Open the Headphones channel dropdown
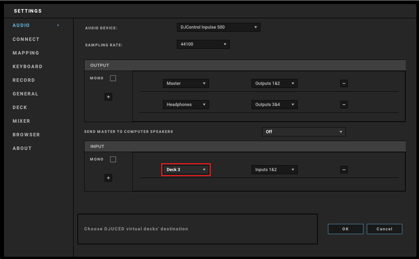The height and width of the screenshot is (259, 419). coord(186,105)
